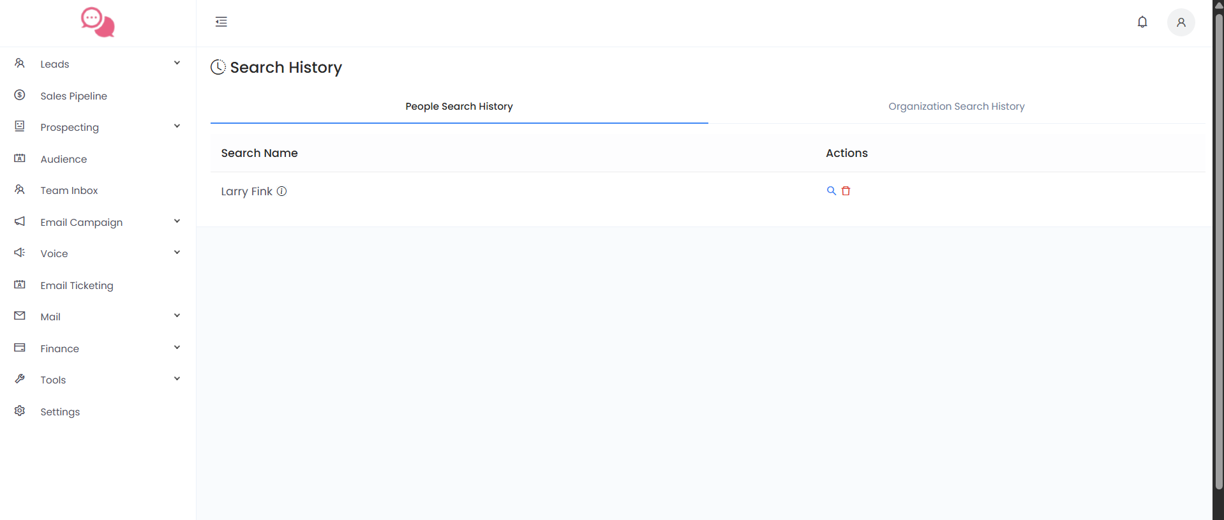1224x520 pixels.
Task: Click the Search Name column header
Action: pyautogui.click(x=259, y=153)
